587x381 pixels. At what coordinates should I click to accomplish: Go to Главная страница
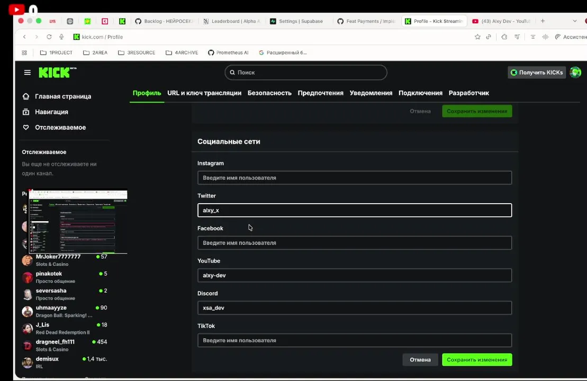pyautogui.click(x=63, y=96)
